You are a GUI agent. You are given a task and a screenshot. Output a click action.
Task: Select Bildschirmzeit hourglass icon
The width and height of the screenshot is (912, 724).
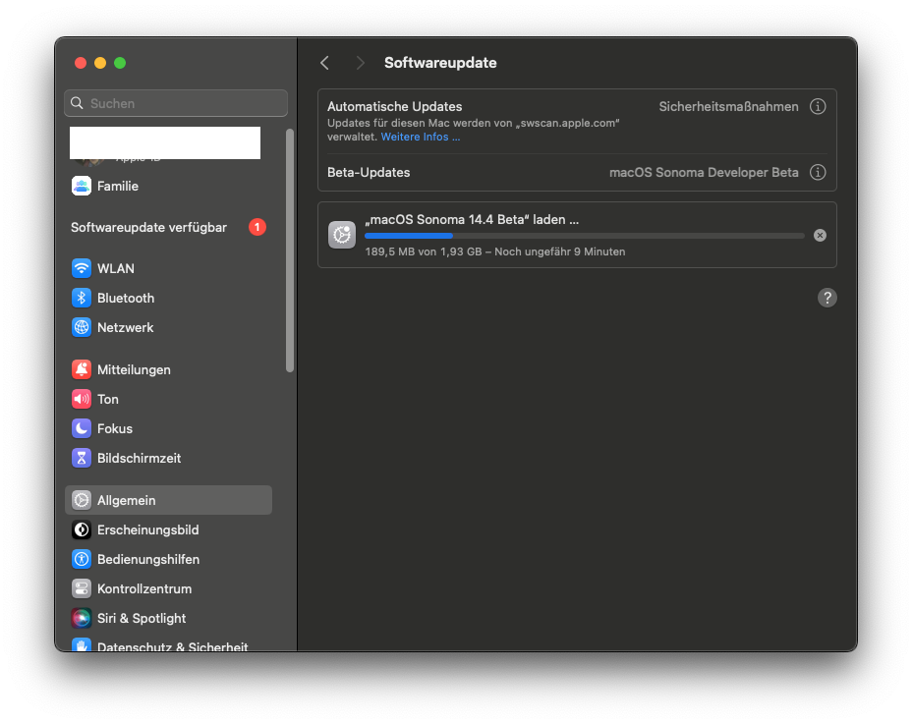(x=82, y=458)
